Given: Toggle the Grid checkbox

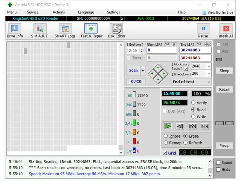Looking at the screenshot, I should click(x=165, y=153).
